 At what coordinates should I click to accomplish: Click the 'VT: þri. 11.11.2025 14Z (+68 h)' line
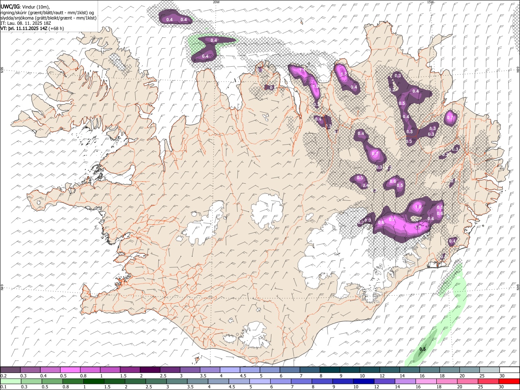(x=32, y=28)
